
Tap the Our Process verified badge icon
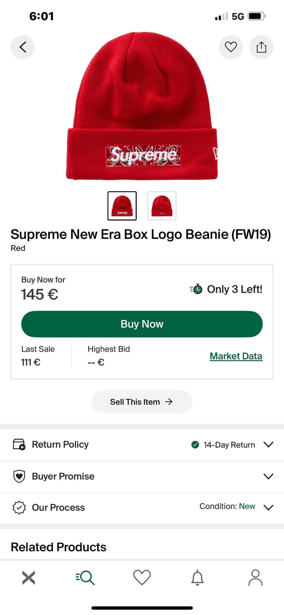point(19,508)
